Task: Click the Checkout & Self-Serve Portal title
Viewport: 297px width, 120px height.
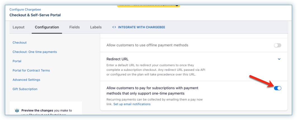Action: click(x=35, y=15)
